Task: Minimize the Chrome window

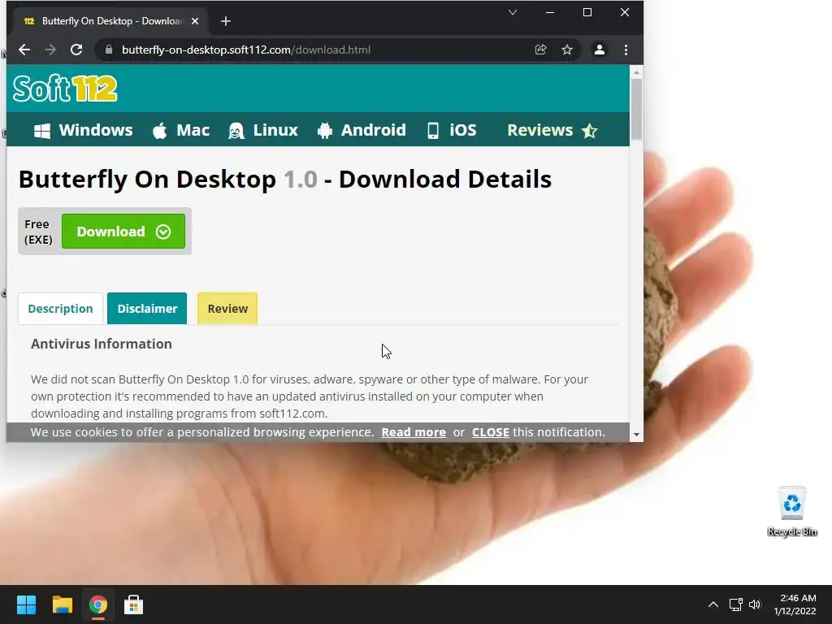Action: 550,12
